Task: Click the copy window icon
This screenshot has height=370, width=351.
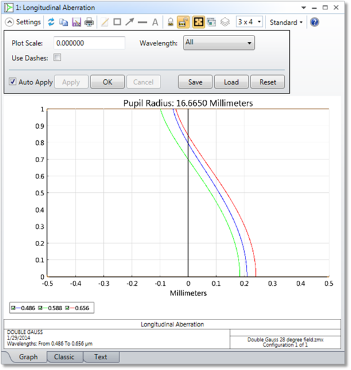Action: 64,22
